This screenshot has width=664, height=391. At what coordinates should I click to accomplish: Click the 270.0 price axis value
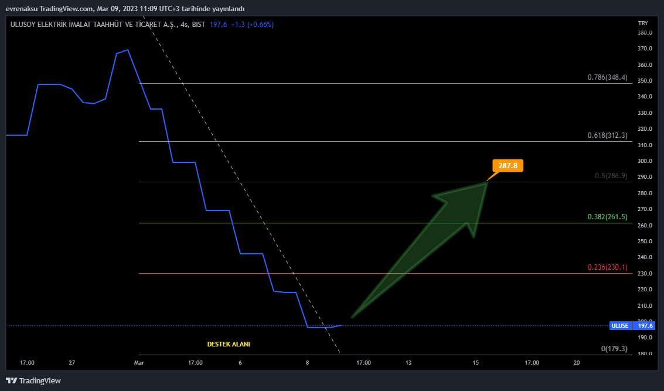tap(645, 209)
